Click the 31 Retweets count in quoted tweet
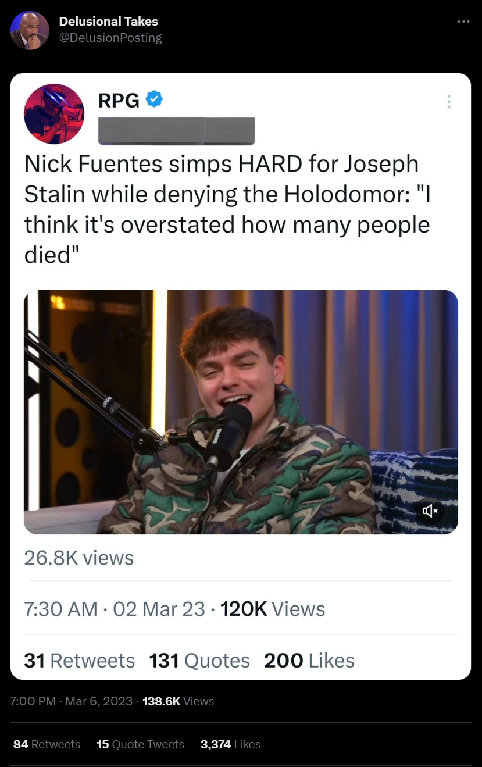 pyautogui.click(x=79, y=661)
